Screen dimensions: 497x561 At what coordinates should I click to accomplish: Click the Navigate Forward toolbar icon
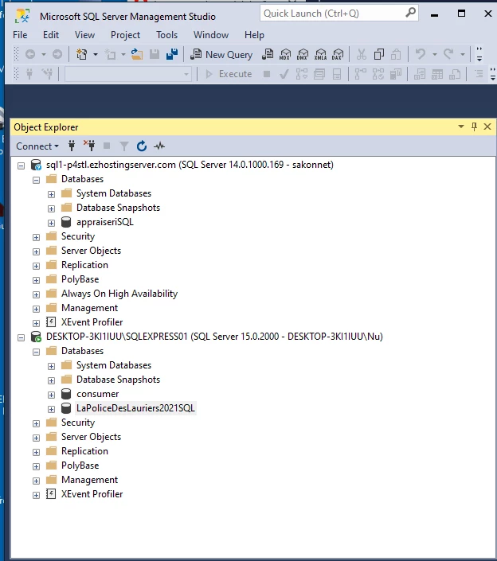(57, 54)
